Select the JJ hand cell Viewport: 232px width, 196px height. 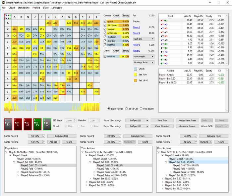click(35, 41)
